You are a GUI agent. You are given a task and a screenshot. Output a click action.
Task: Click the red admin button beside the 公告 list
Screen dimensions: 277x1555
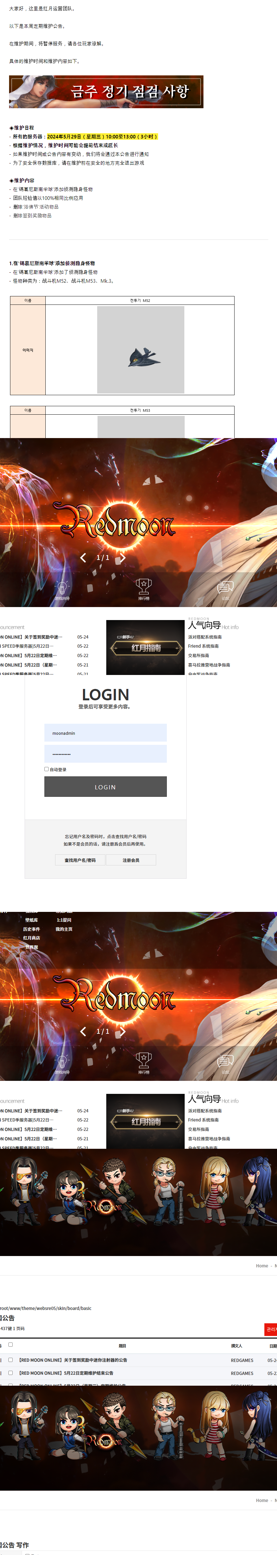pyautogui.click(x=271, y=1329)
